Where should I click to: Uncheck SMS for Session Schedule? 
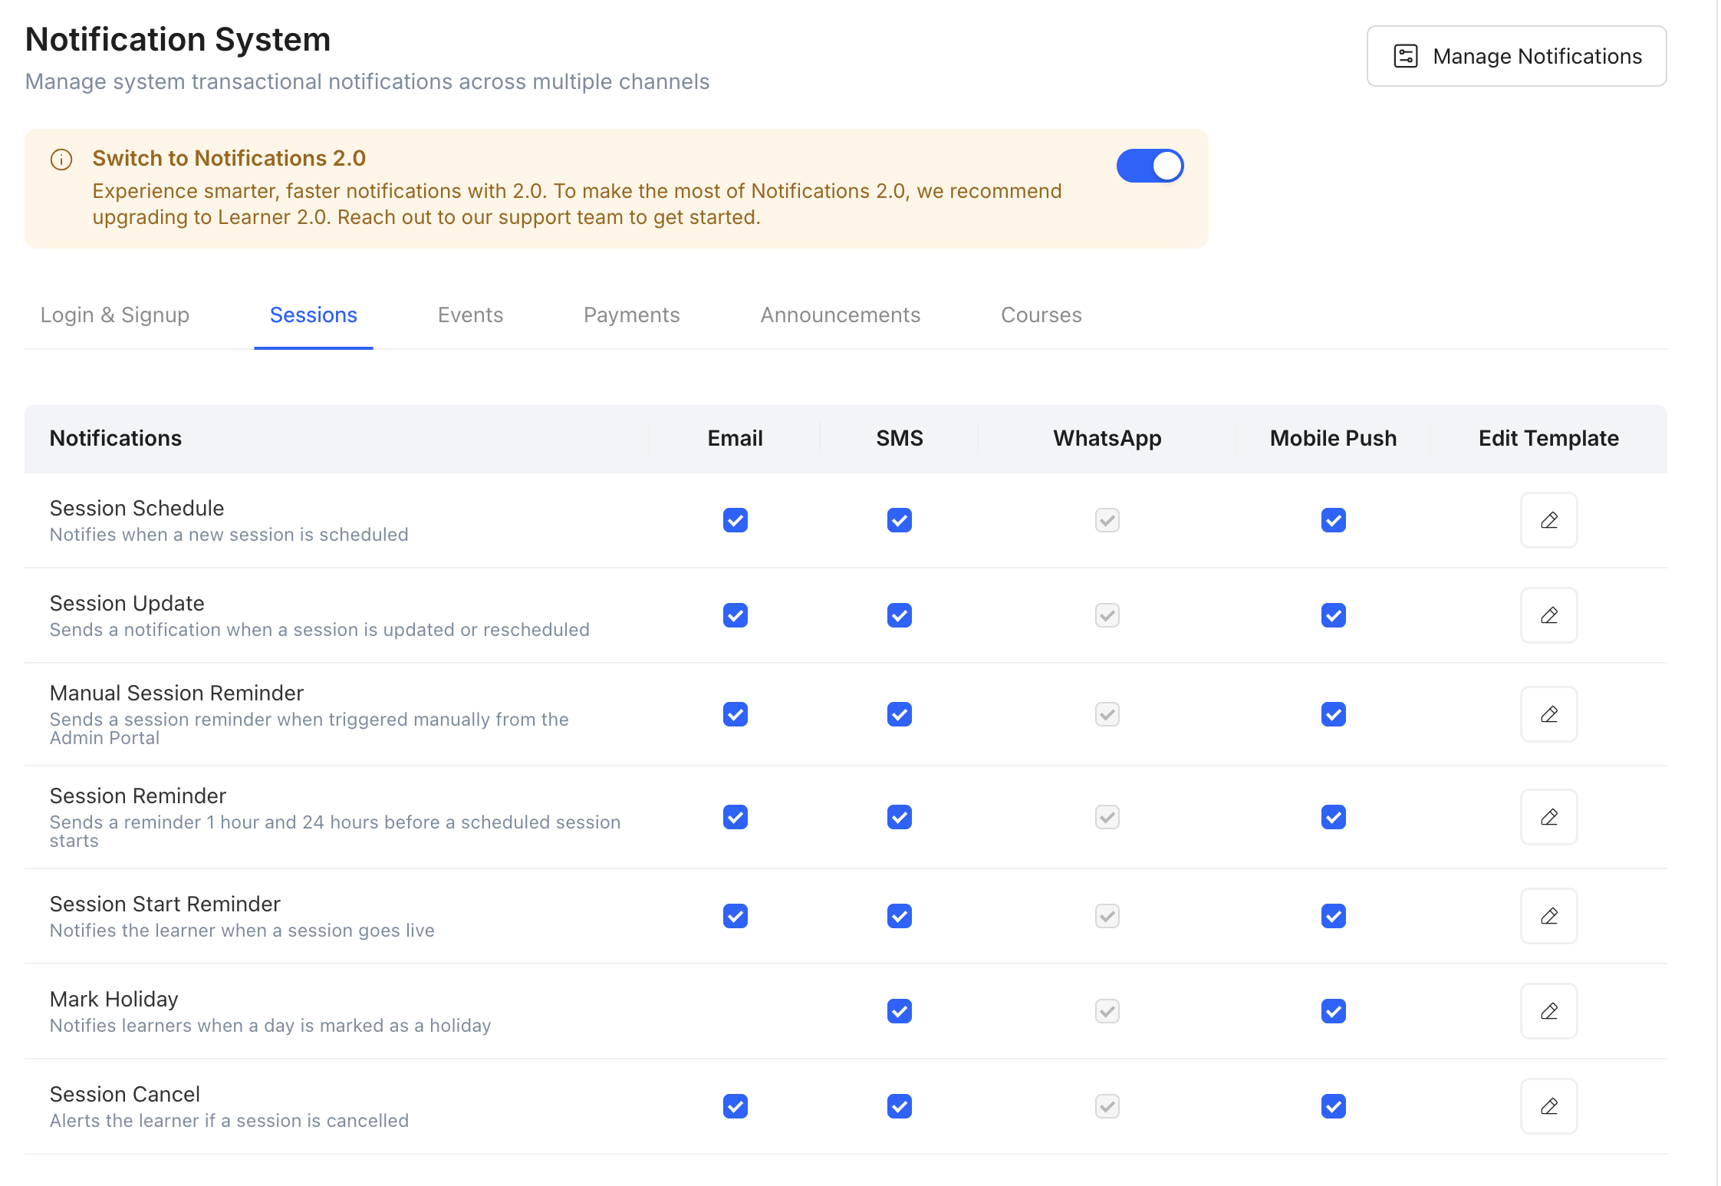click(x=900, y=520)
